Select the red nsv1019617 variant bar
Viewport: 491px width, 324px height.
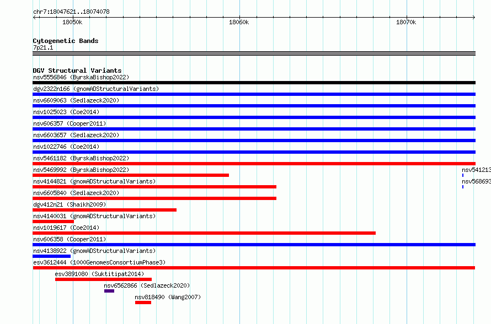tap(204, 233)
